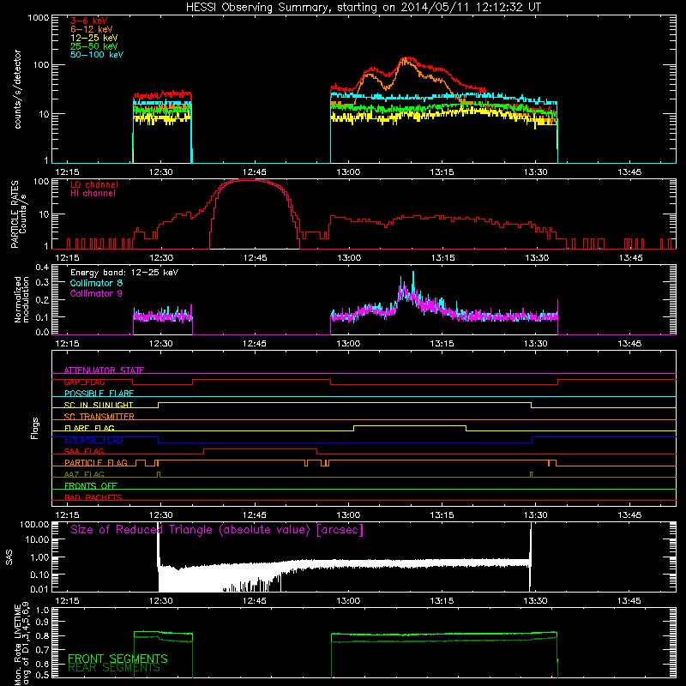Click the 100.00 y-axis value on SAS plot
This screenshot has width=686, height=686.
tap(34, 524)
